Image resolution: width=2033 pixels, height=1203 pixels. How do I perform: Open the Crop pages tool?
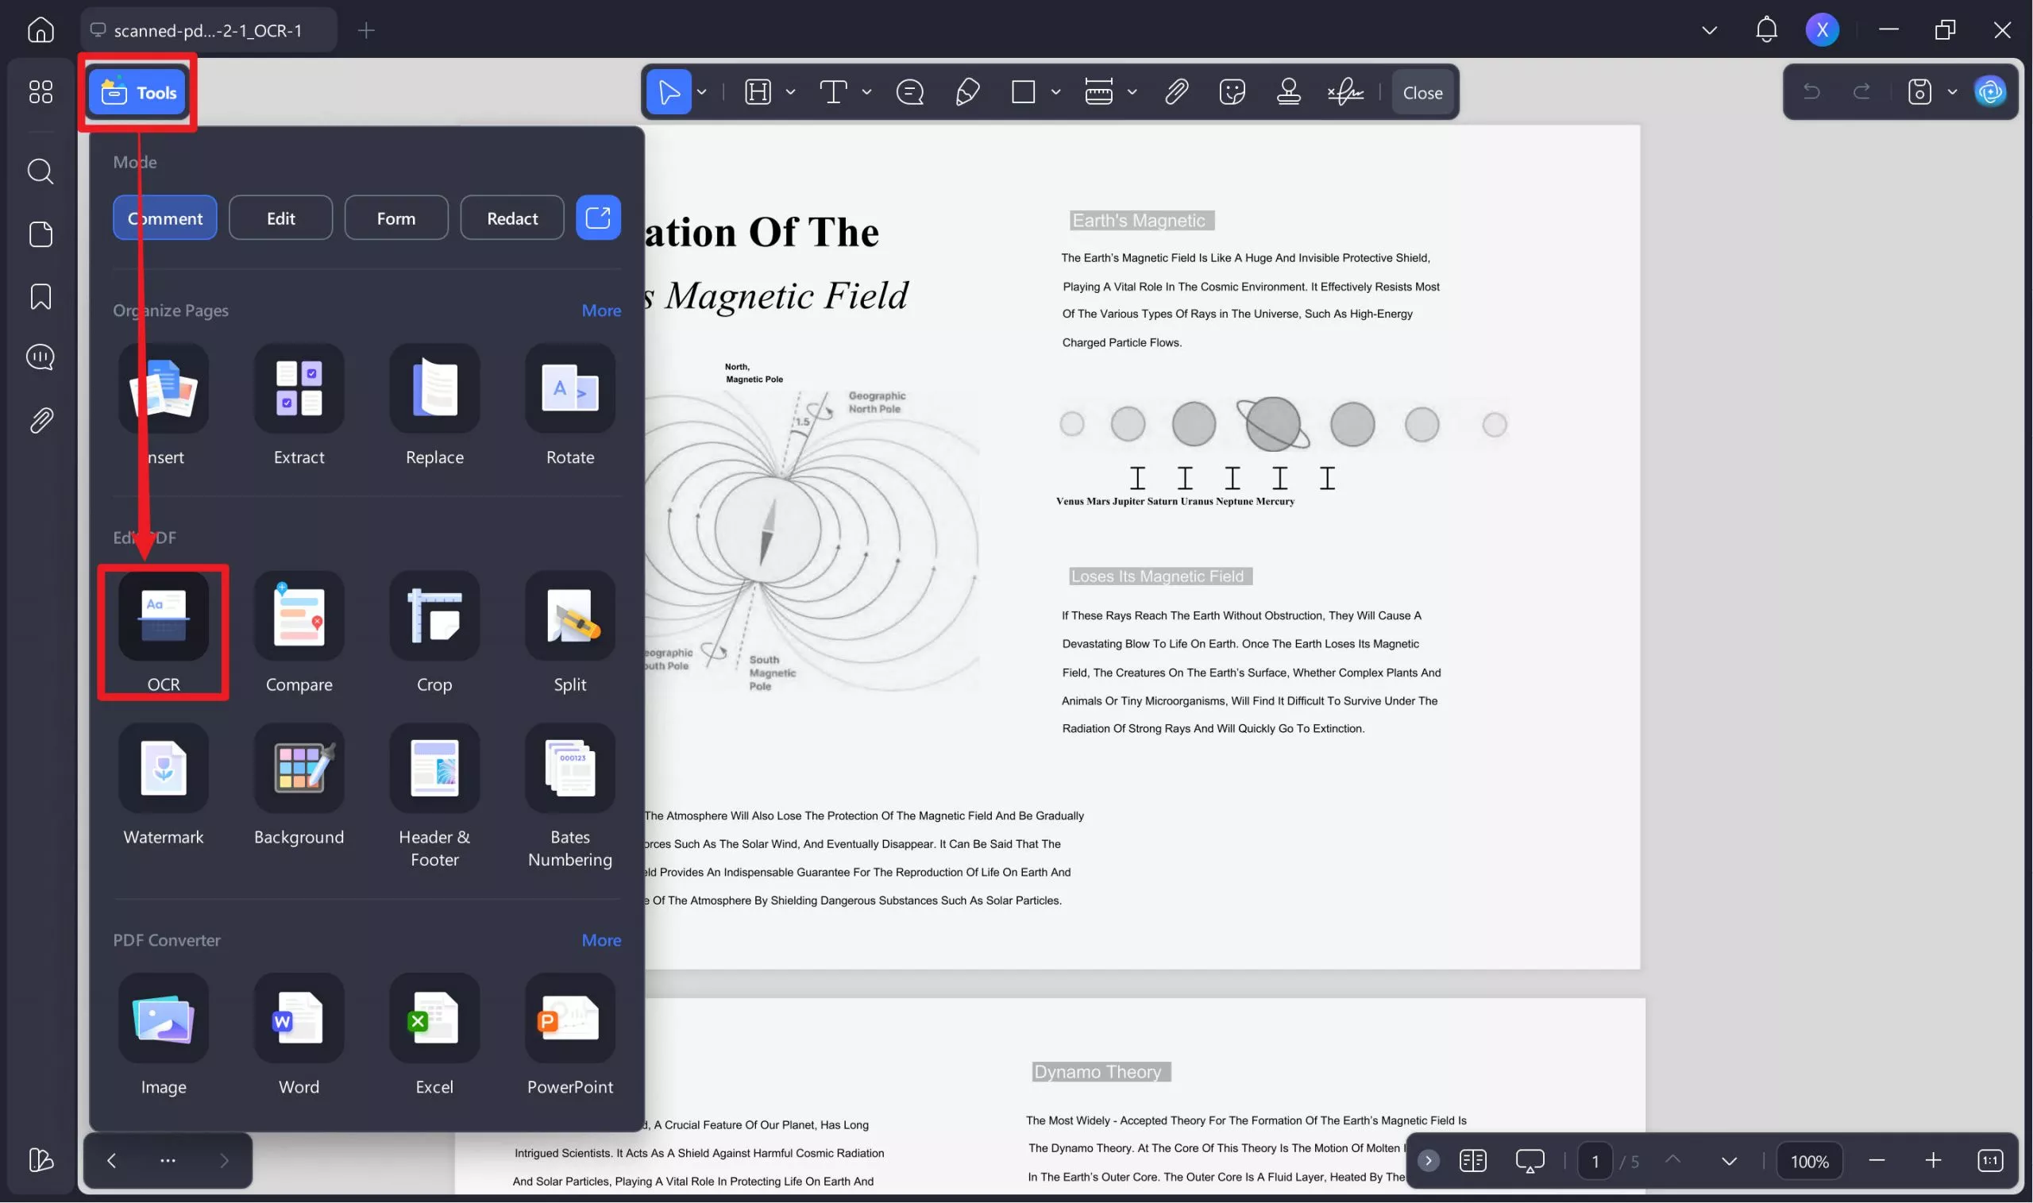(434, 616)
